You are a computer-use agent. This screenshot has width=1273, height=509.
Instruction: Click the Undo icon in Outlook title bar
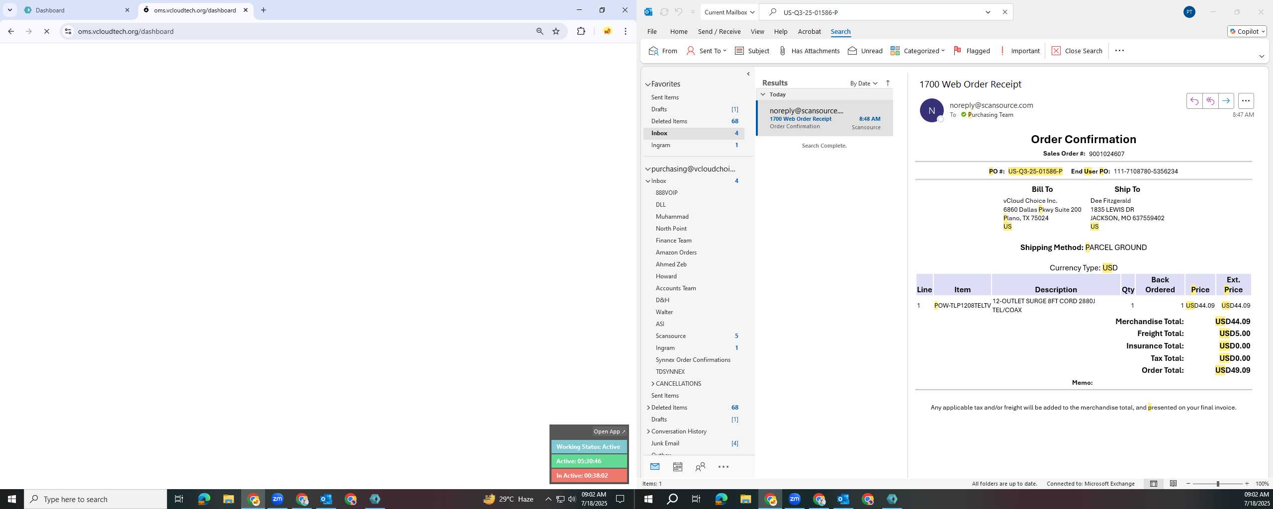[678, 12]
